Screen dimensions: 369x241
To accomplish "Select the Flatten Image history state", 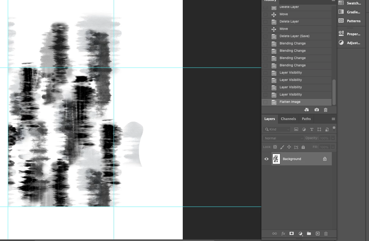I will pyautogui.click(x=297, y=102).
